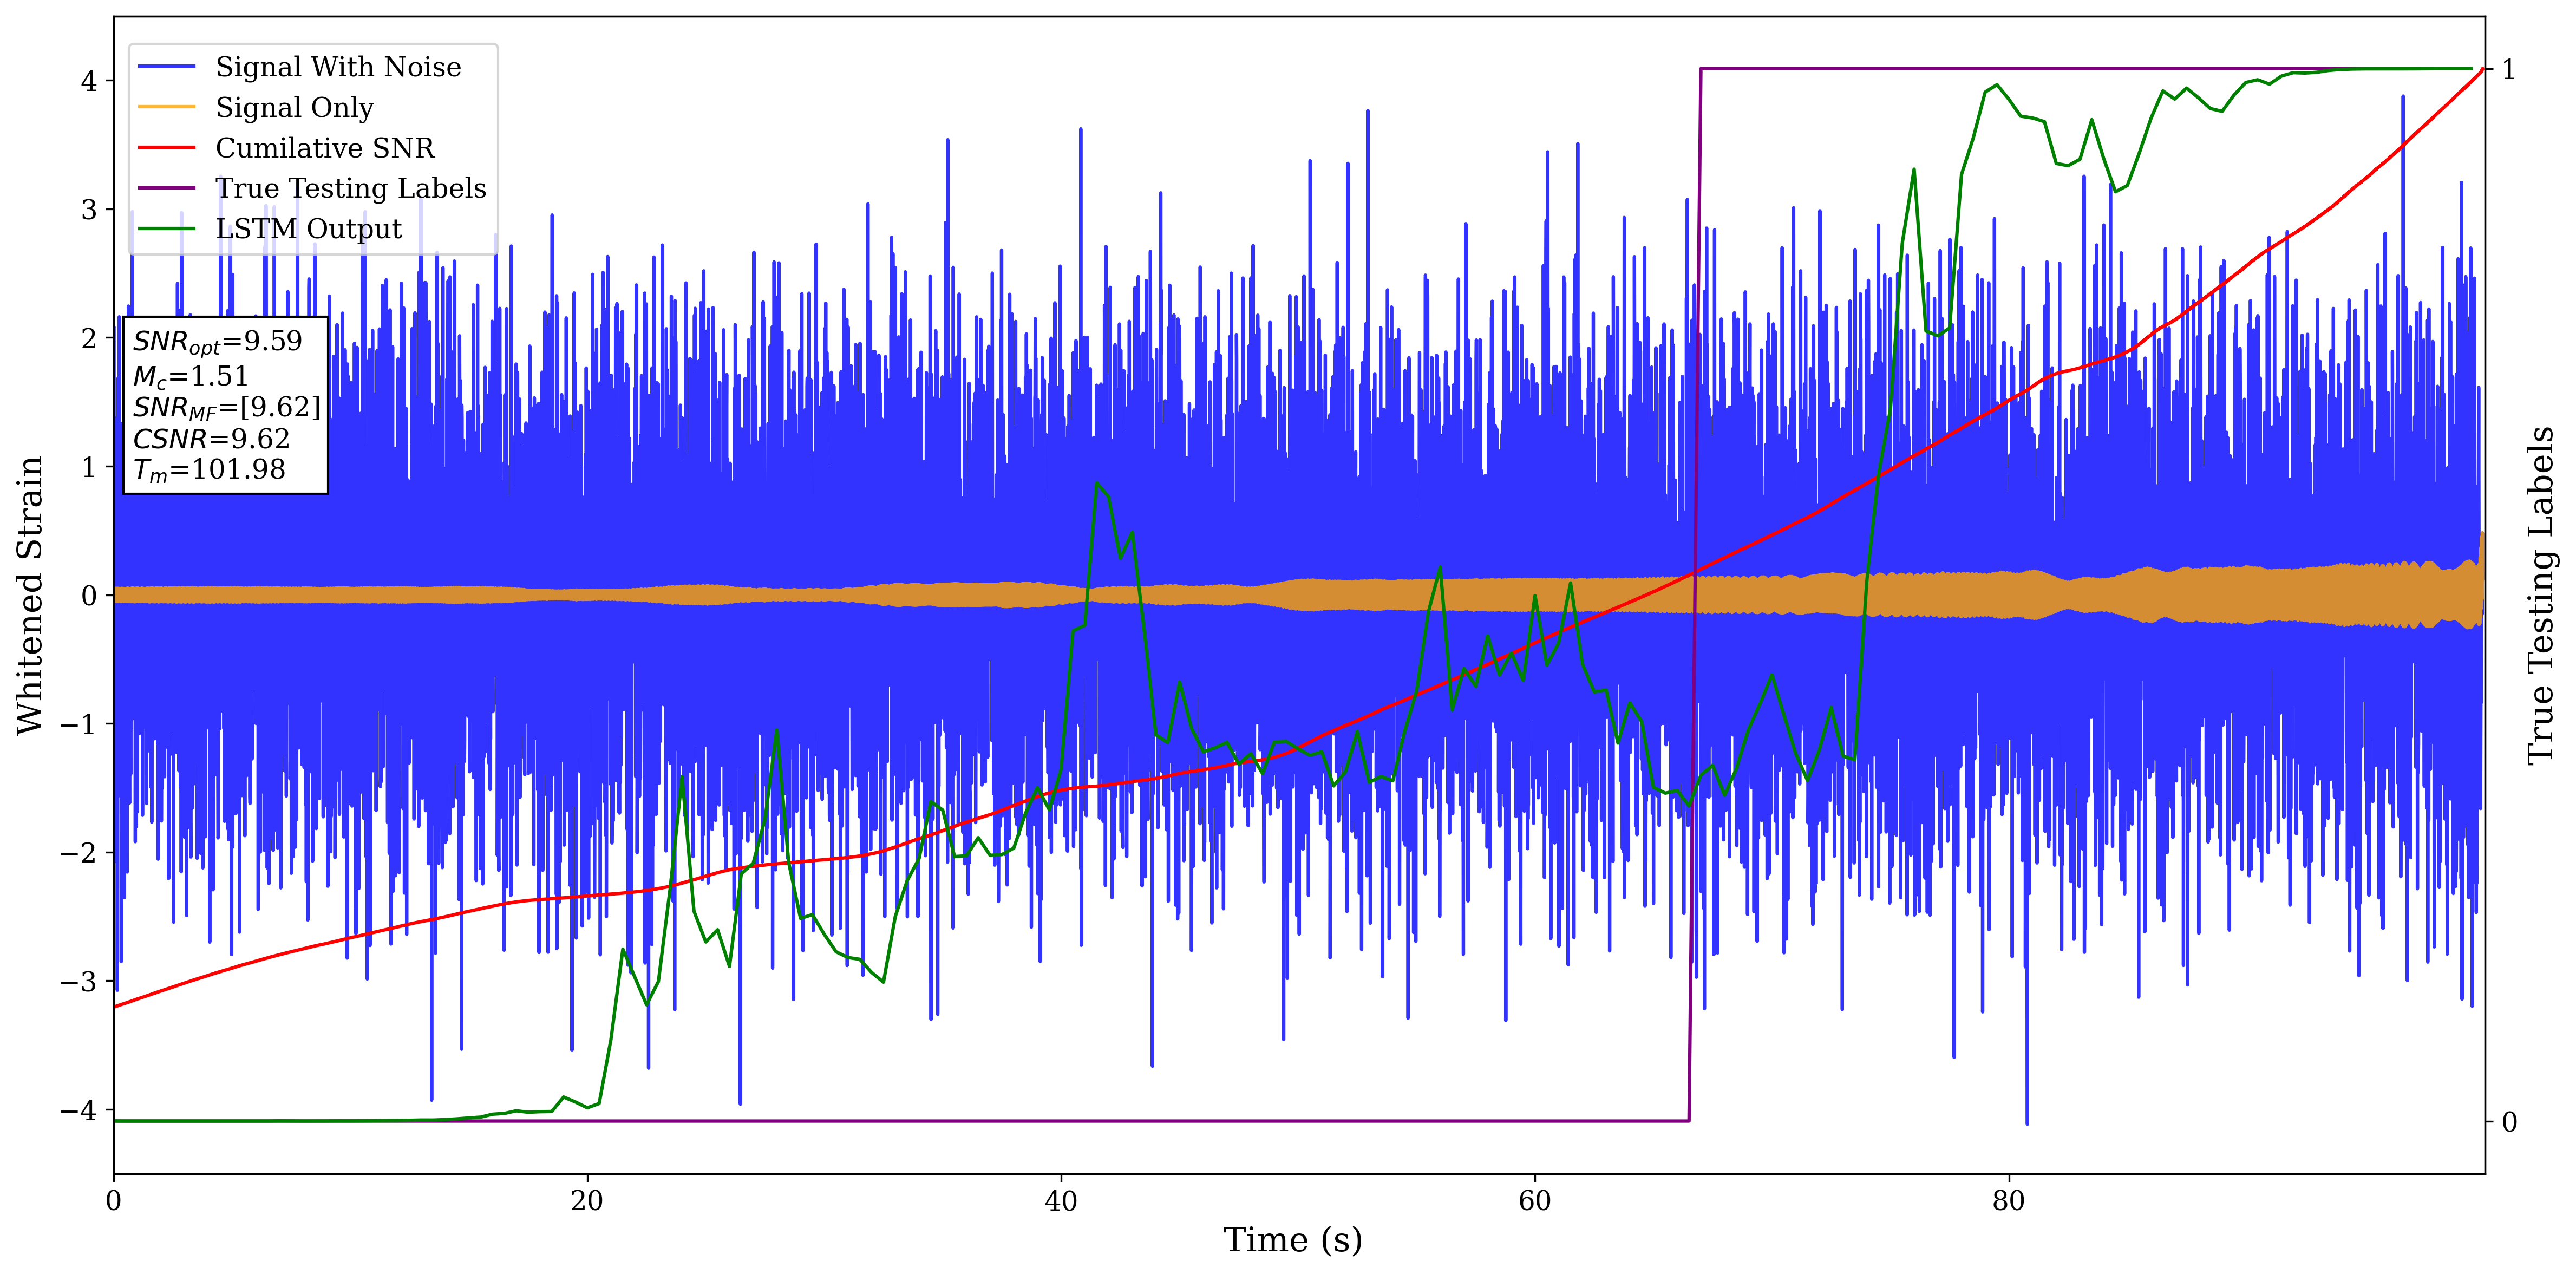Click the red Cumilative SNR legend line
Image resolution: width=2576 pixels, height=1274 pixels.
166,148
